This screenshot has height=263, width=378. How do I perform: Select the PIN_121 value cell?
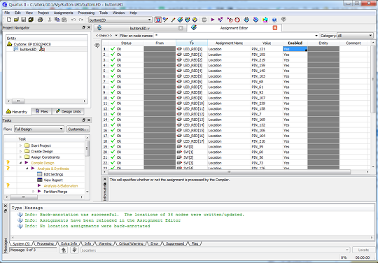tap(267, 49)
